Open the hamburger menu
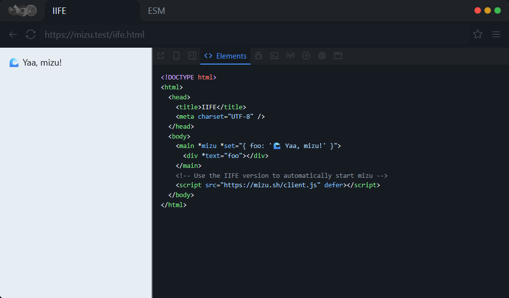 click(x=496, y=34)
